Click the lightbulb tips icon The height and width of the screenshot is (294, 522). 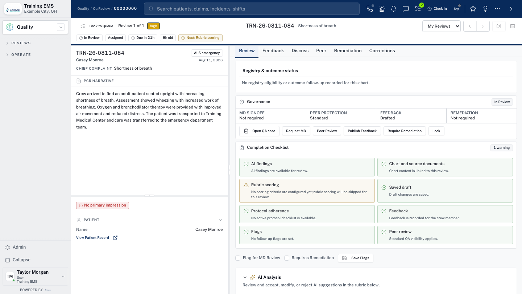(x=485, y=9)
